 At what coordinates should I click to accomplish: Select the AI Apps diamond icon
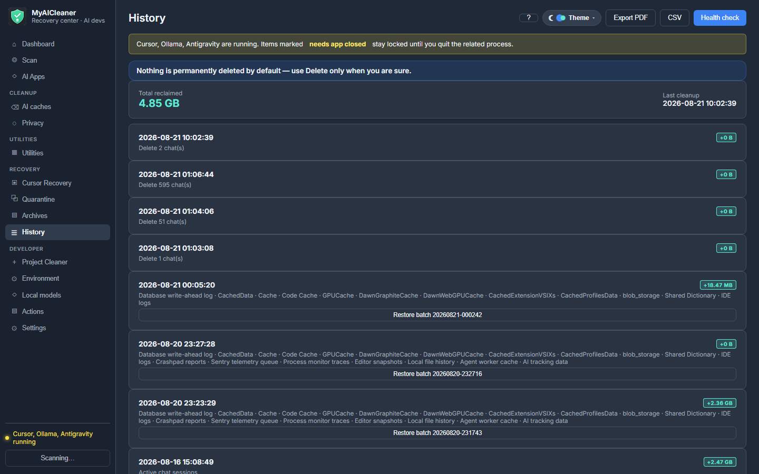[14, 76]
